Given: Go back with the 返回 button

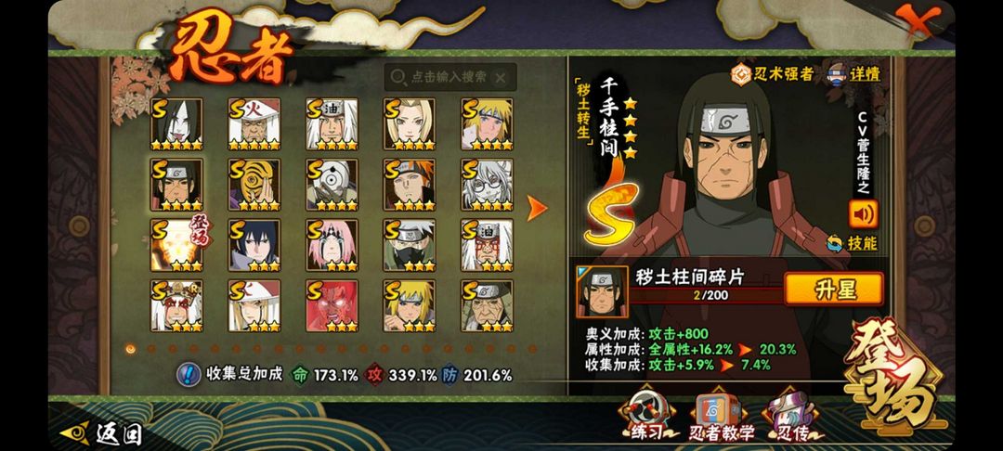Looking at the screenshot, I should tap(101, 433).
